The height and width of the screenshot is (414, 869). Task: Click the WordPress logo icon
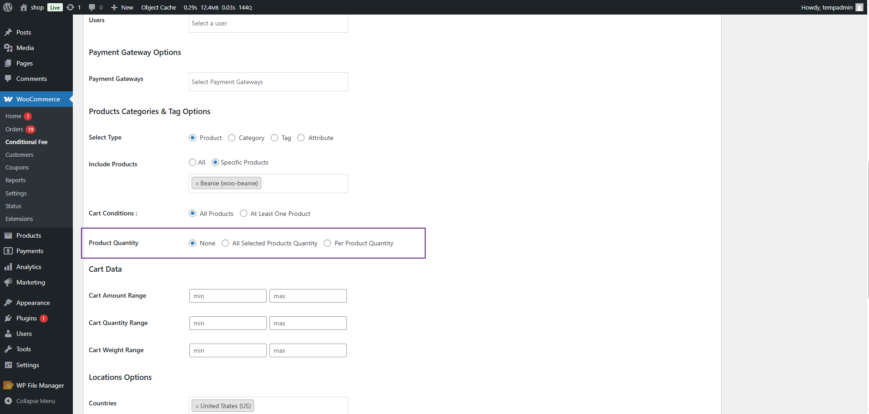pos(8,7)
